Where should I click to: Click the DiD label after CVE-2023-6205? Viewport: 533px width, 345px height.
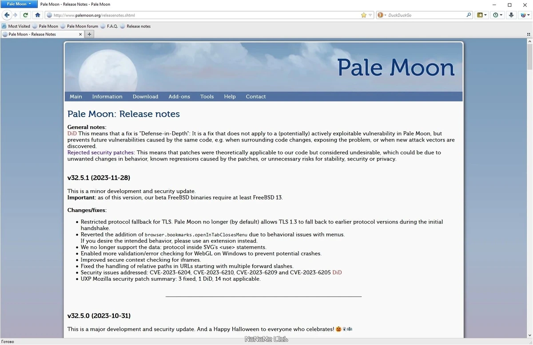pyautogui.click(x=337, y=273)
